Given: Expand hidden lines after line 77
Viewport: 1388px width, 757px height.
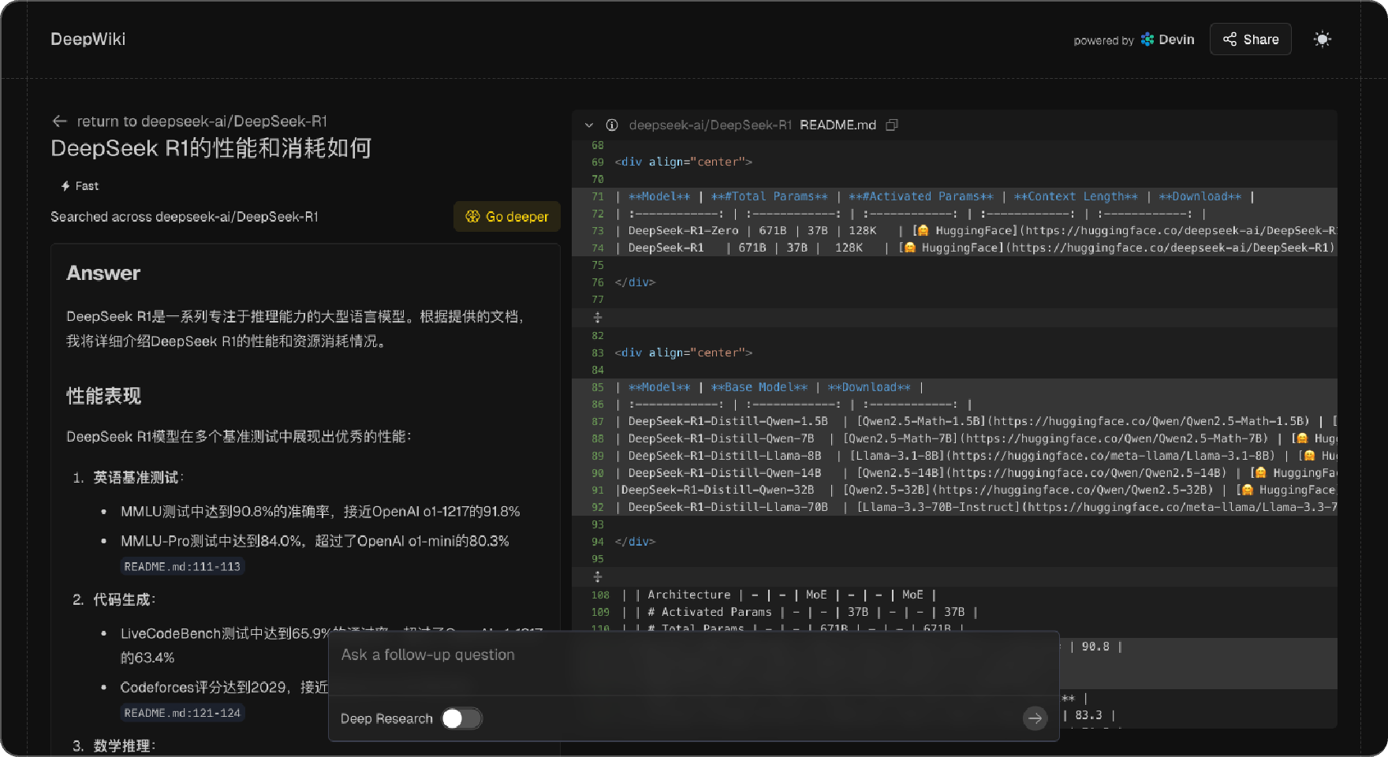Looking at the screenshot, I should [x=597, y=317].
